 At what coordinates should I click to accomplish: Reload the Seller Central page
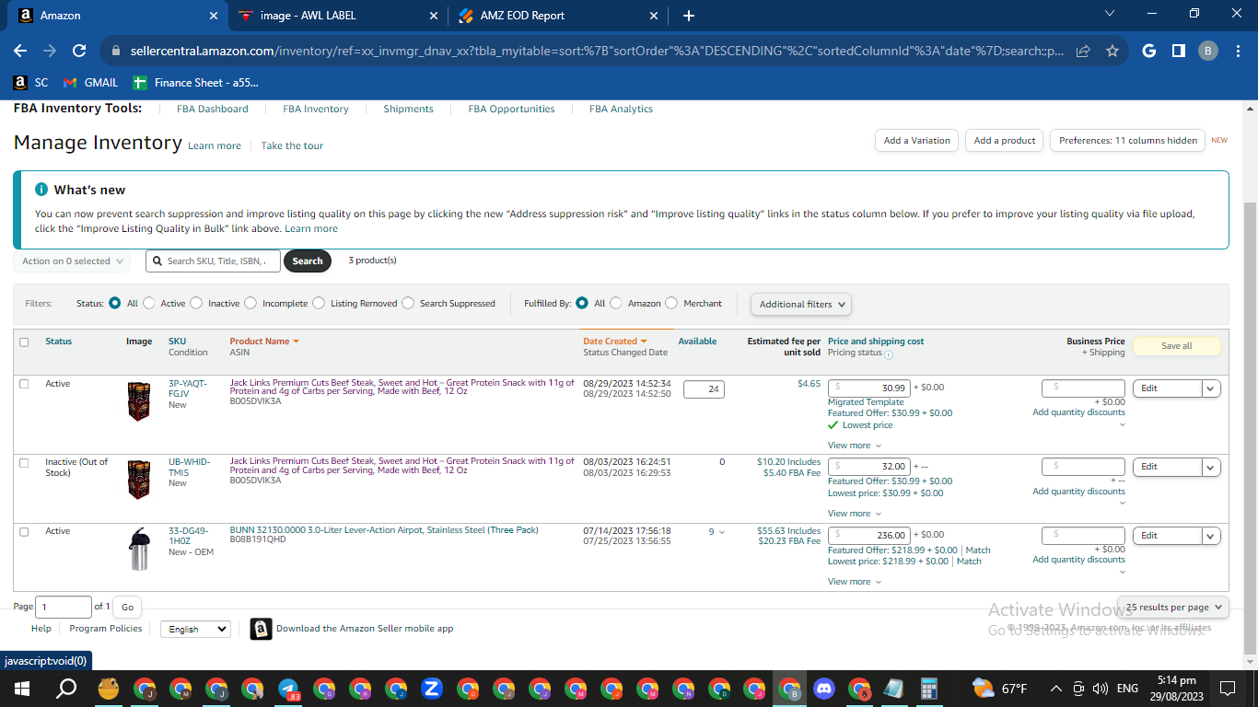[79, 52]
